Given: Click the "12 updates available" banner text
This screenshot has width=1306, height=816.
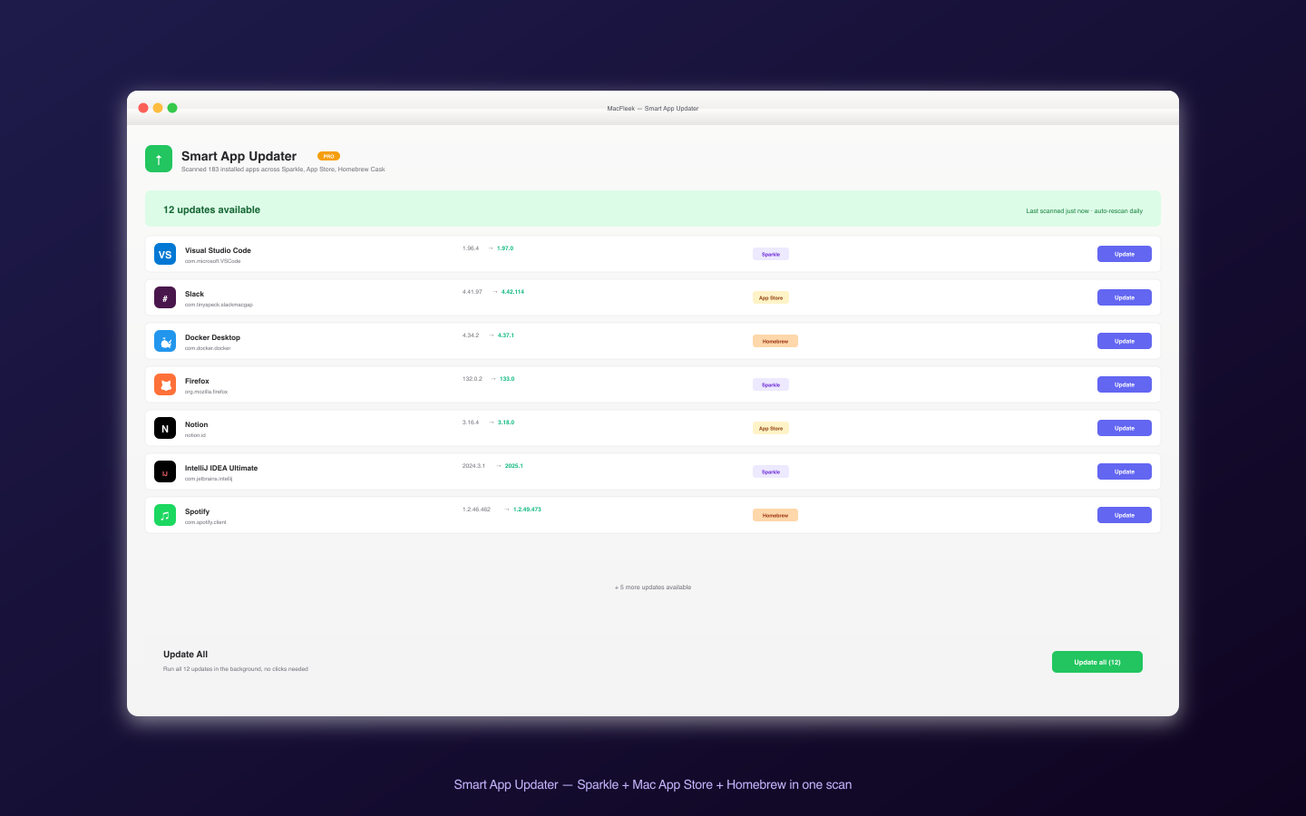Looking at the screenshot, I should tap(211, 209).
